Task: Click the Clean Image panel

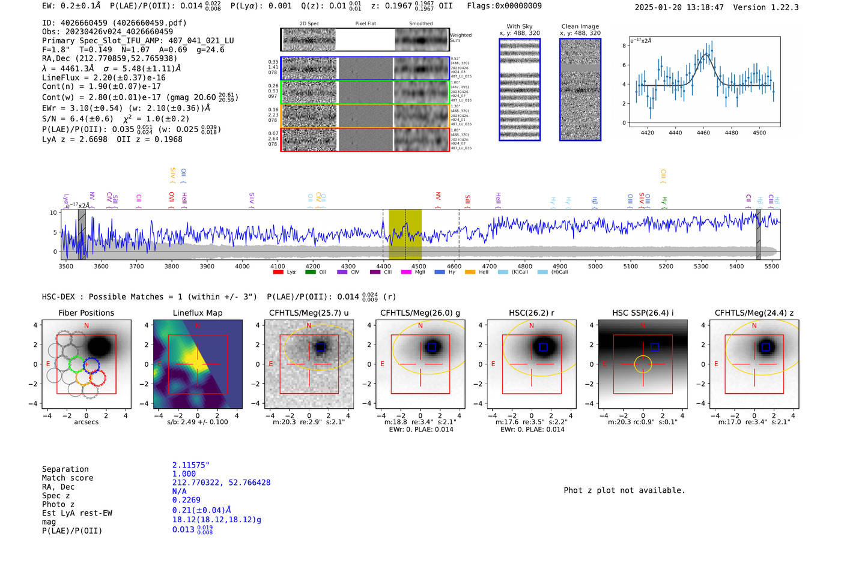Action: [580, 89]
